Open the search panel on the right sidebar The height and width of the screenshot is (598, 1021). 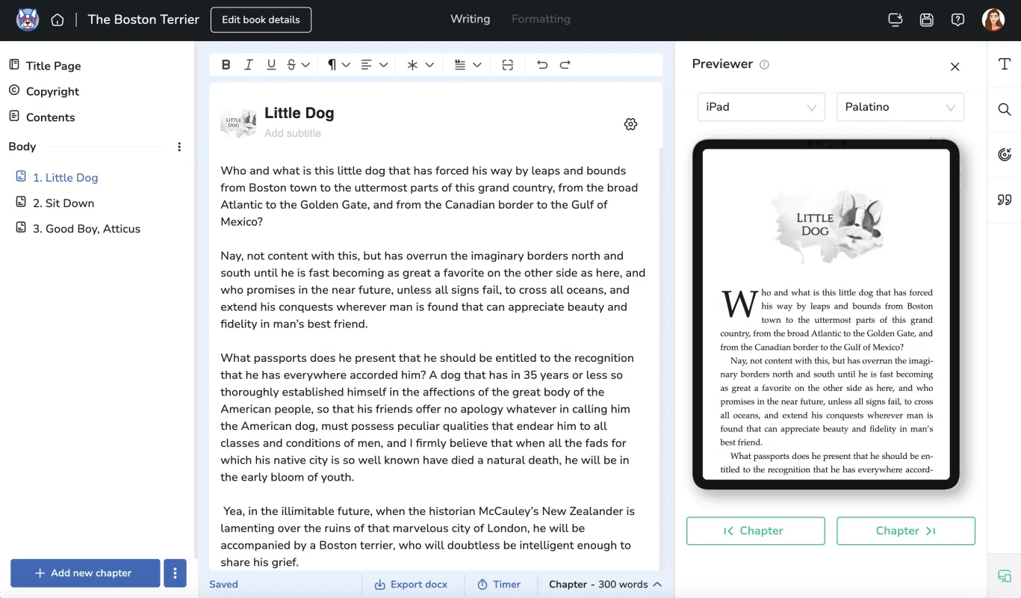[1003, 109]
